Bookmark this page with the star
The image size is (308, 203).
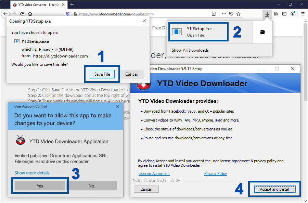239,14
